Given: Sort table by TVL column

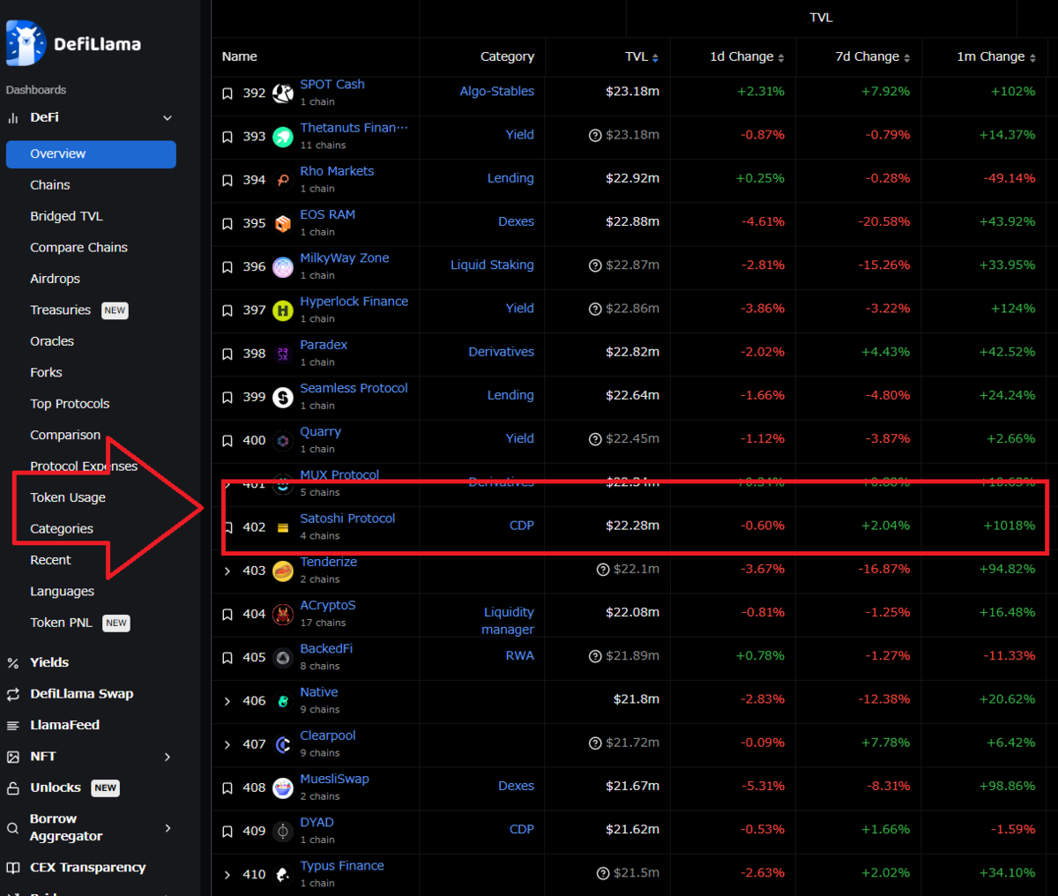Looking at the screenshot, I should 642,56.
